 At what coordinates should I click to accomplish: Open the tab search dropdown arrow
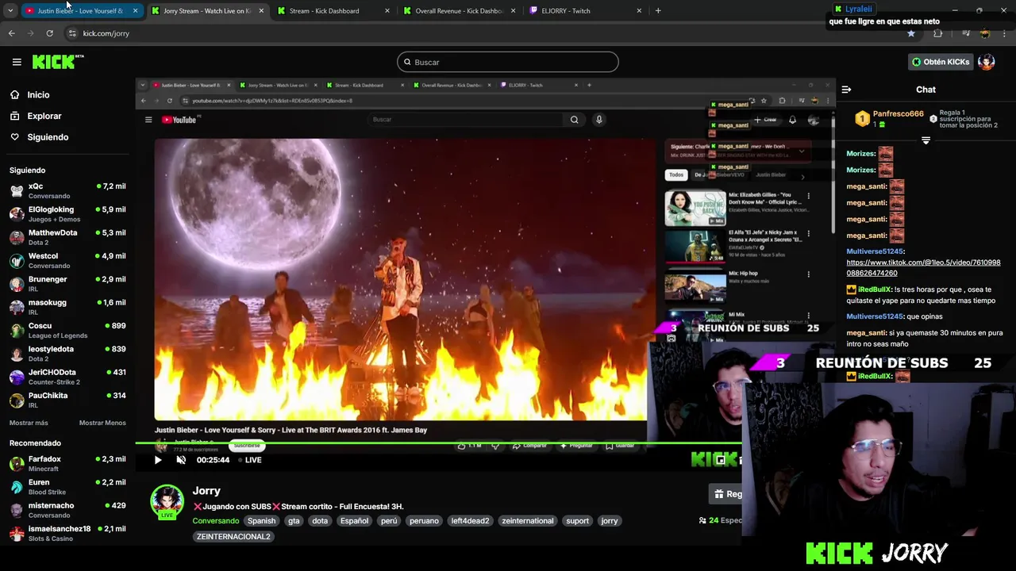click(10, 11)
